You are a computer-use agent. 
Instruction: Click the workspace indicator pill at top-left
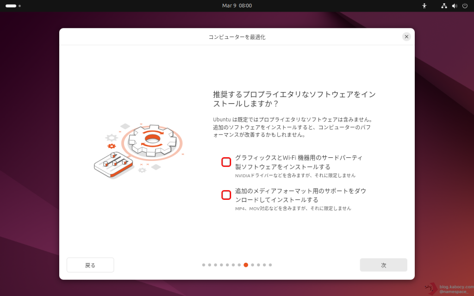click(x=11, y=6)
